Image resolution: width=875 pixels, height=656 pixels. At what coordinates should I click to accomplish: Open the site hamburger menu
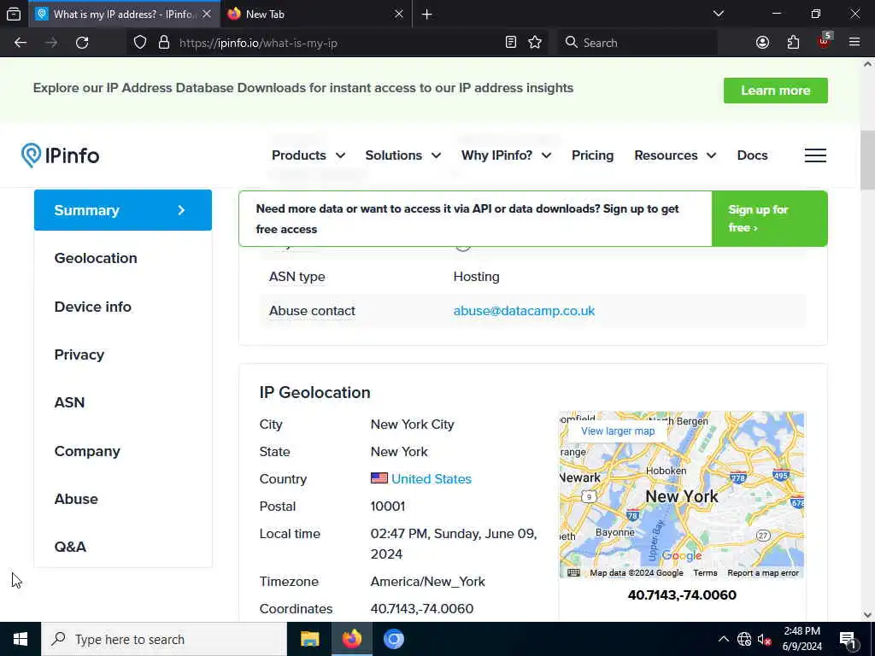click(x=815, y=155)
